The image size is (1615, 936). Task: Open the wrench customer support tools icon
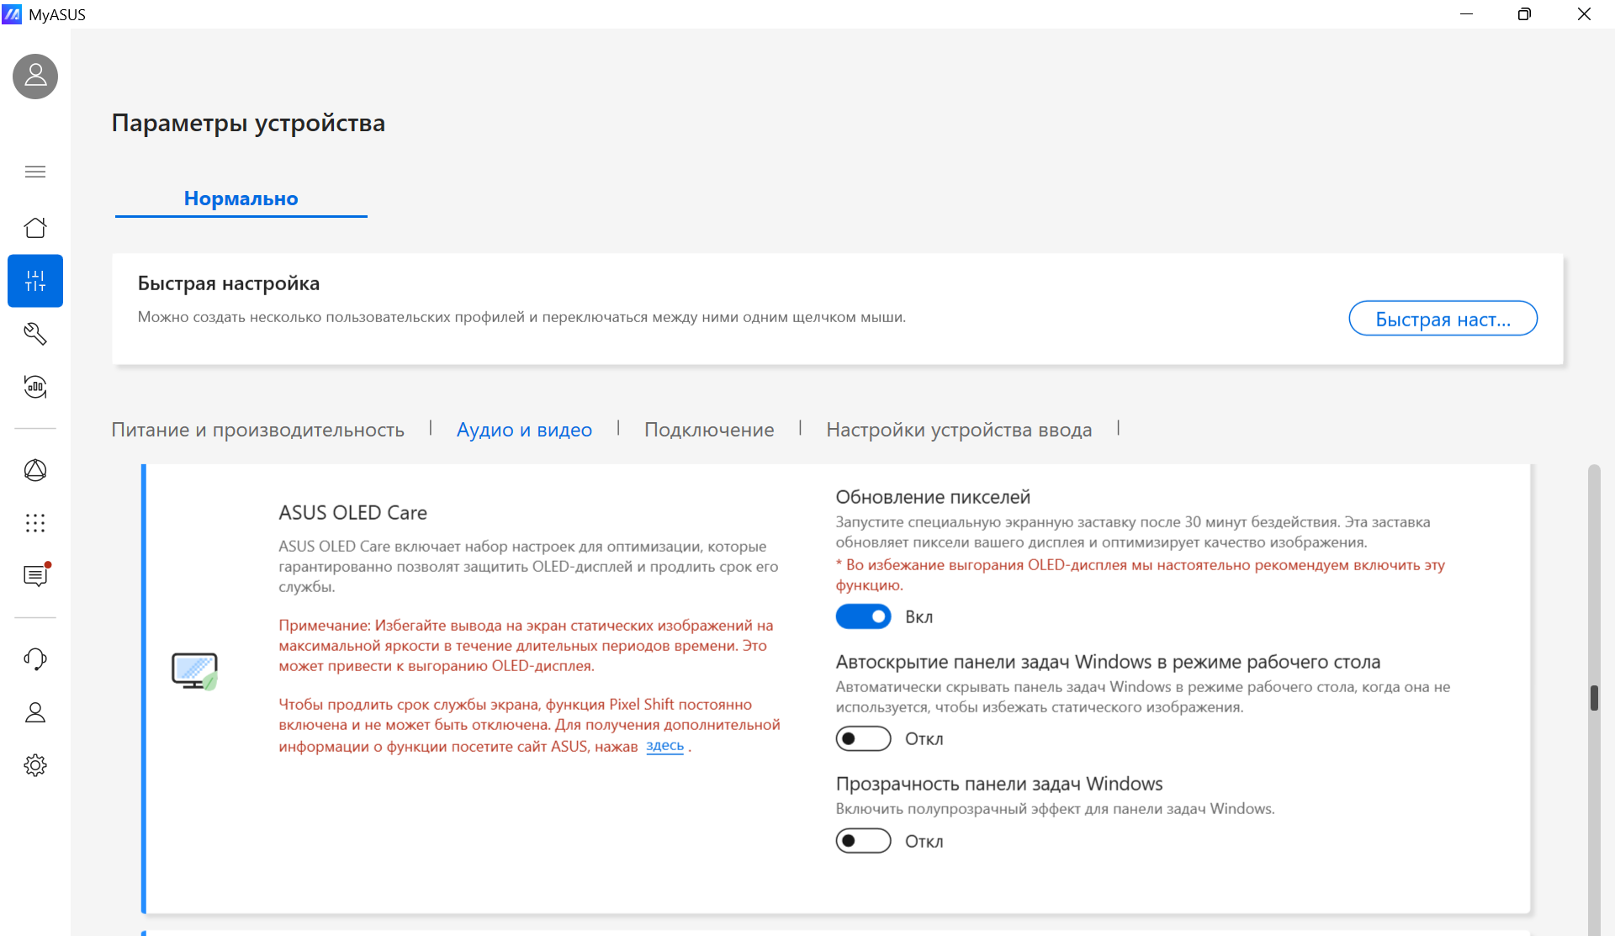[x=35, y=334]
